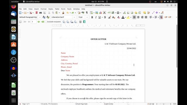Insert a special character (Omega icon)
This screenshot has width=187, height=105.
click(118, 13)
